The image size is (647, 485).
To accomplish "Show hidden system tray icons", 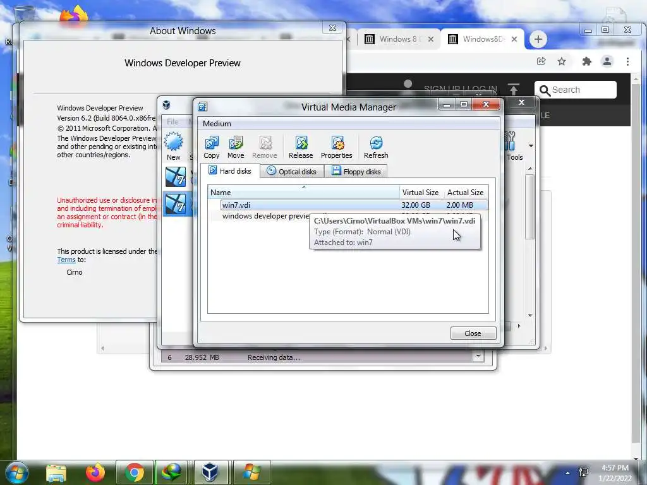I will (x=568, y=473).
